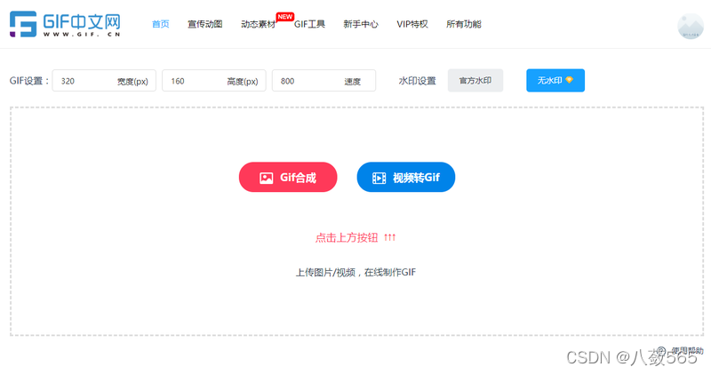Click the GIF设置 label

[x=29, y=81]
